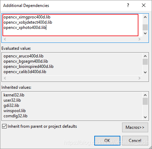Click up arrow of dependencies edit scrollbar
Screen dimensions: 152x149
point(145,17)
